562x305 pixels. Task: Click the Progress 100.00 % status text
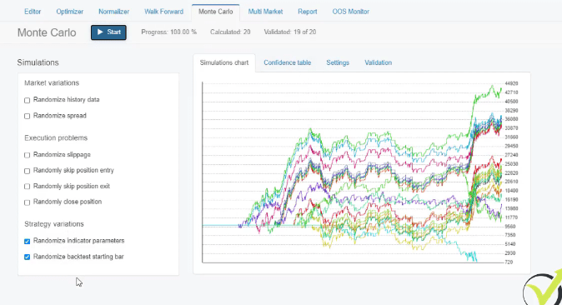coord(168,32)
